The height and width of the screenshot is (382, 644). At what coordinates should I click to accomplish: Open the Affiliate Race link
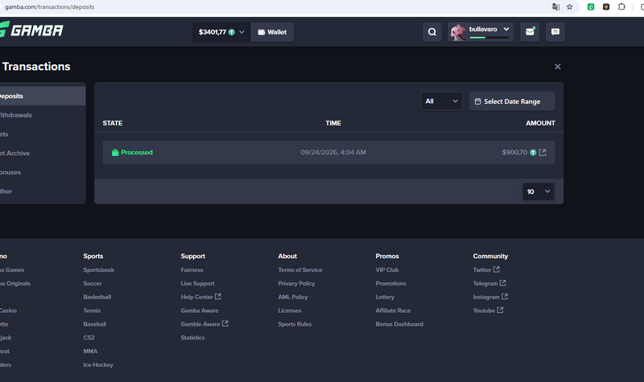click(x=393, y=310)
